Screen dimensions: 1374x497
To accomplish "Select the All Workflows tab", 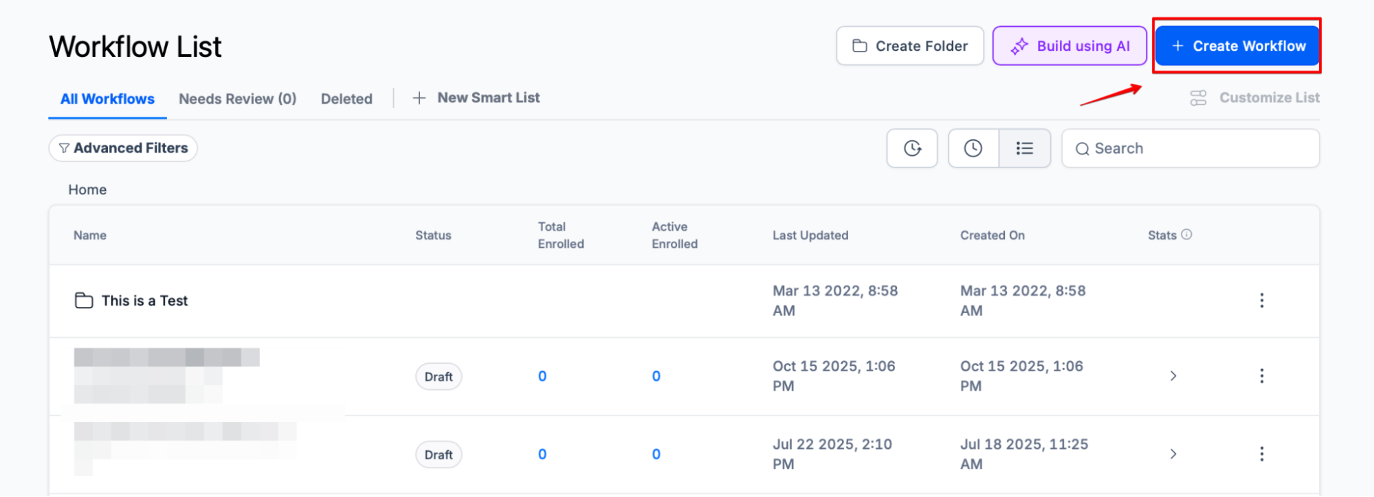I will click(107, 99).
